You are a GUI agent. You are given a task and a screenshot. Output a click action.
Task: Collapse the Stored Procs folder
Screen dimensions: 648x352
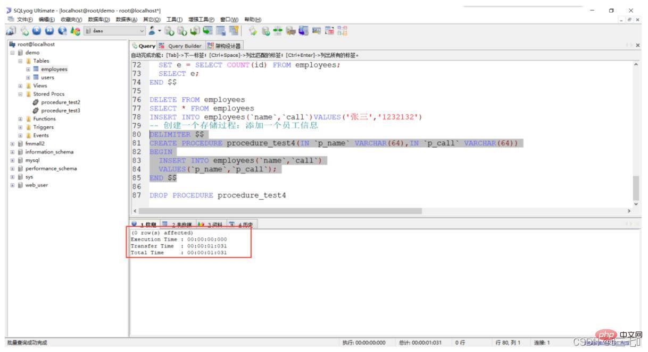(x=21, y=94)
